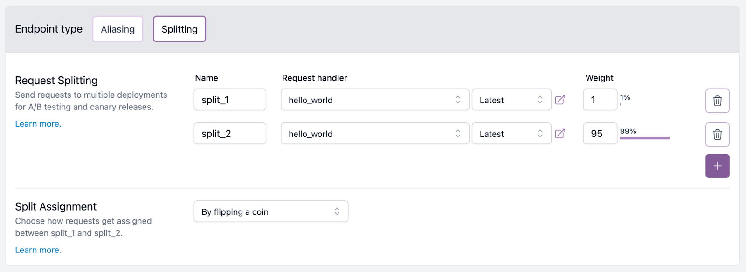The image size is (746, 272).
Task: Expand split_2 hello_world request handler dropdown
Action: click(x=374, y=134)
